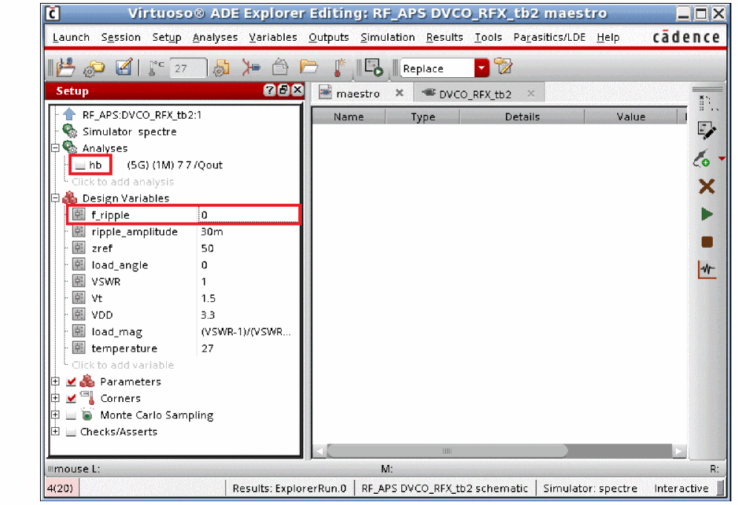Viewport: 738px width, 505px height.
Task: Click the Name column header
Action: [x=349, y=116]
